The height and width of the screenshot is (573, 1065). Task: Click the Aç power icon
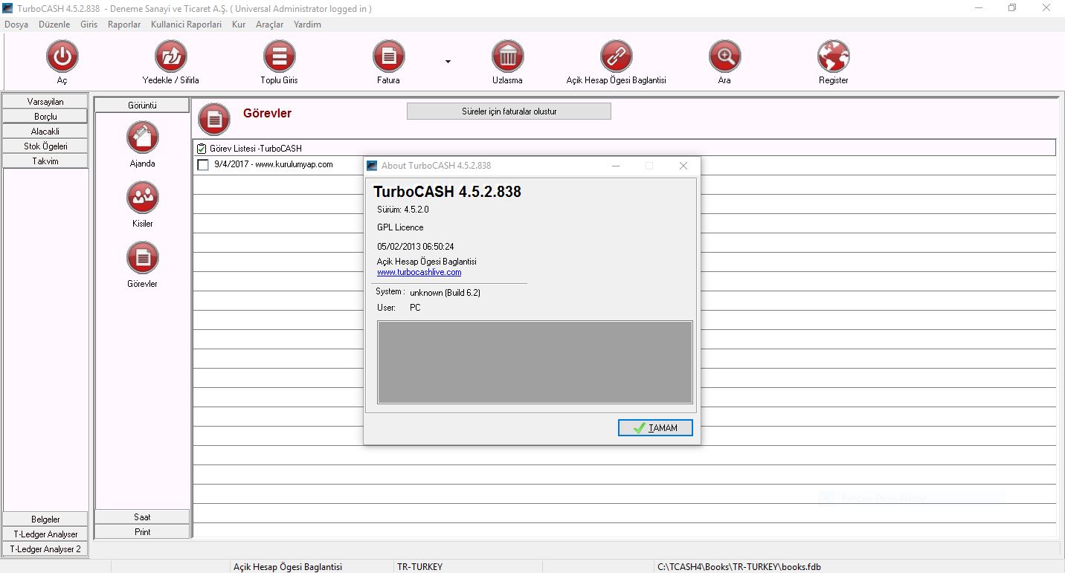click(62, 56)
